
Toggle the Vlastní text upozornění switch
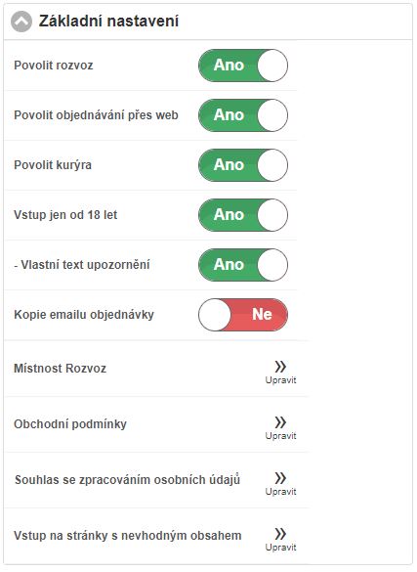243,265
